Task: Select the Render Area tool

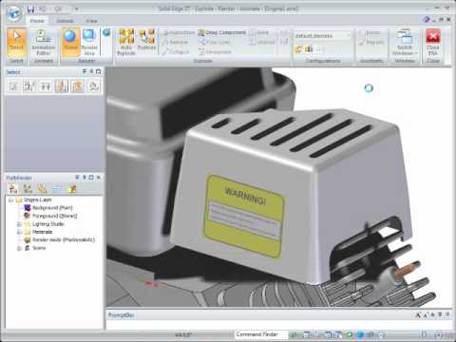Action: pyautogui.click(x=89, y=42)
